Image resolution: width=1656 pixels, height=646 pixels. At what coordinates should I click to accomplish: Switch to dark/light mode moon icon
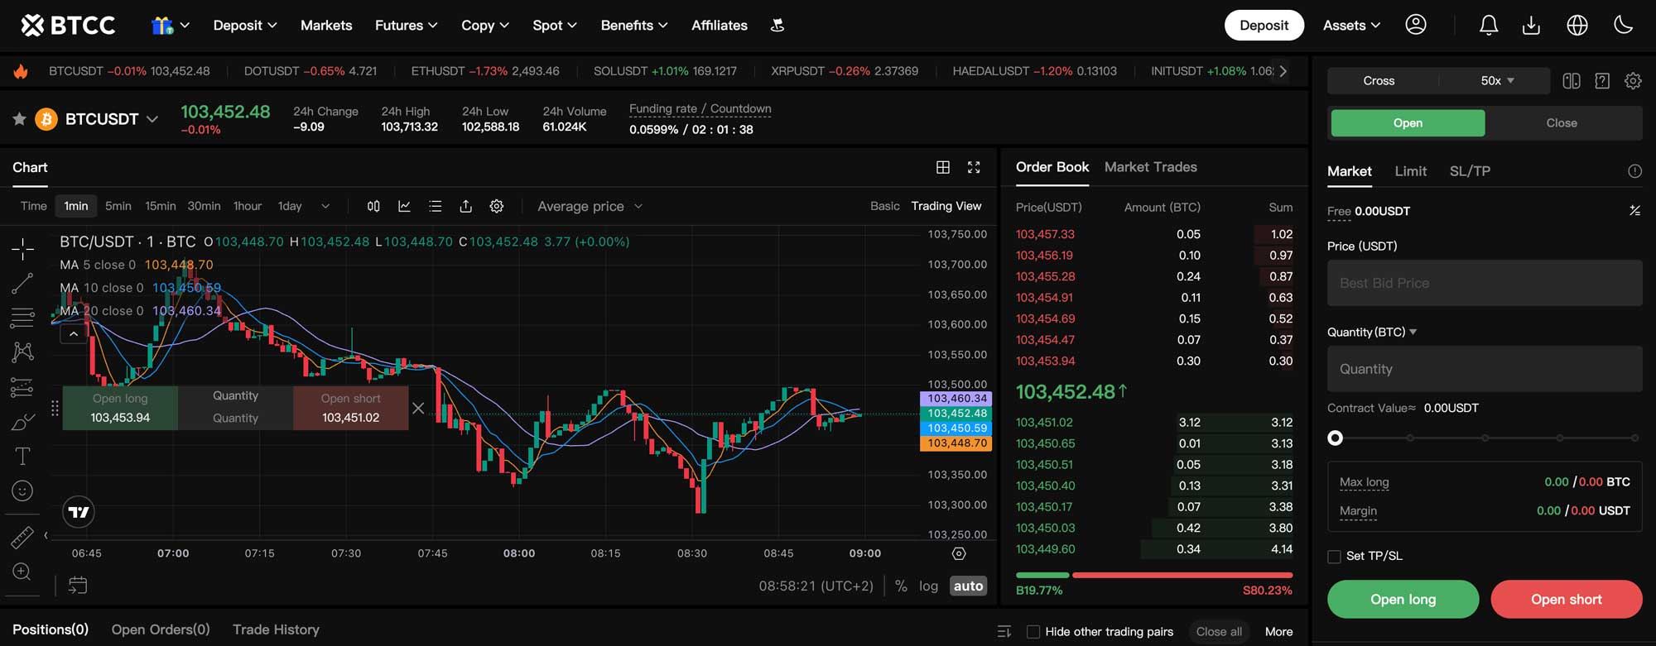(1623, 26)
